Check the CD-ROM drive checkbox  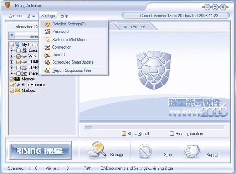pyautogui.click(x=19, y=68)
